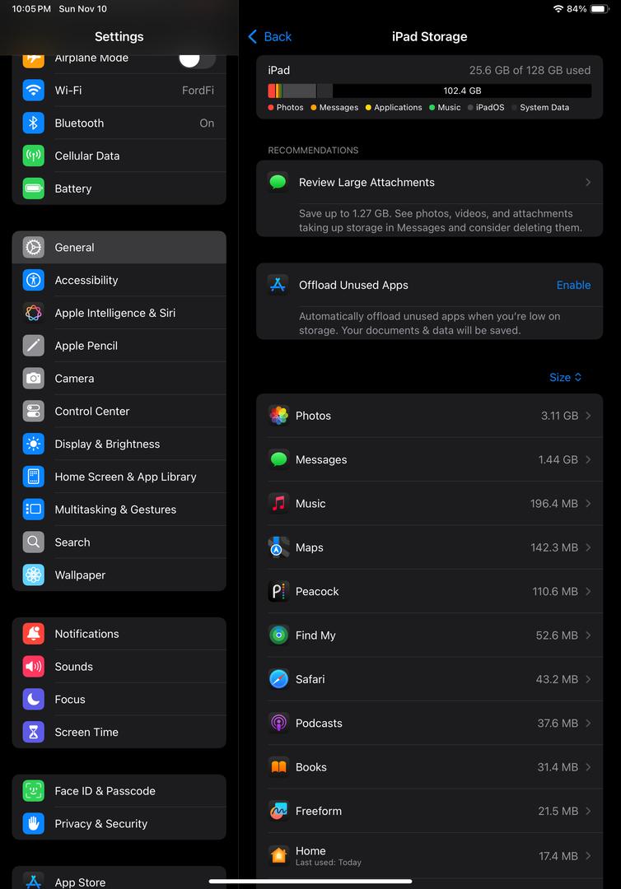Tap the Freeform app icon

[x=278, y=811]
